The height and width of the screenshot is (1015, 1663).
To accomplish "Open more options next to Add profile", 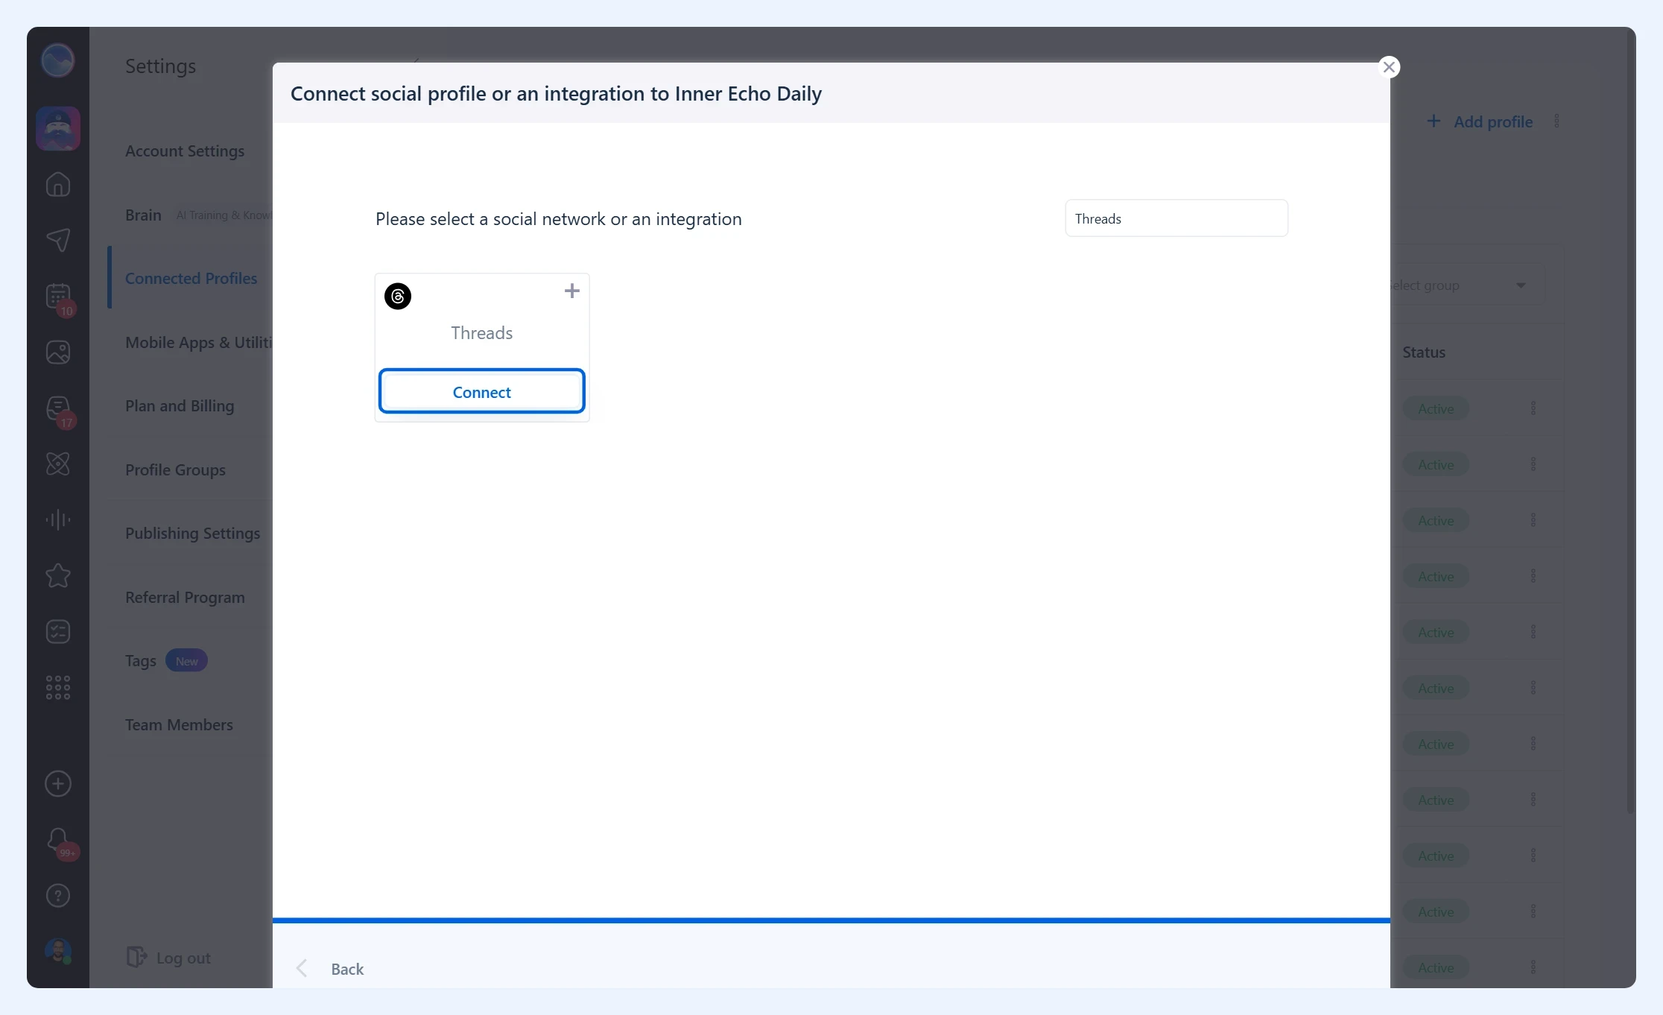I will [x=1556, y=121].
